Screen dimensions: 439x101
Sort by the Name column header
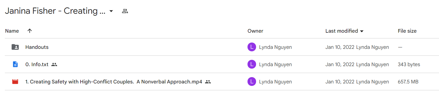pos(12,31)
